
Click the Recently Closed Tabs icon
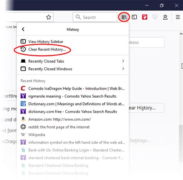[23, 61]
